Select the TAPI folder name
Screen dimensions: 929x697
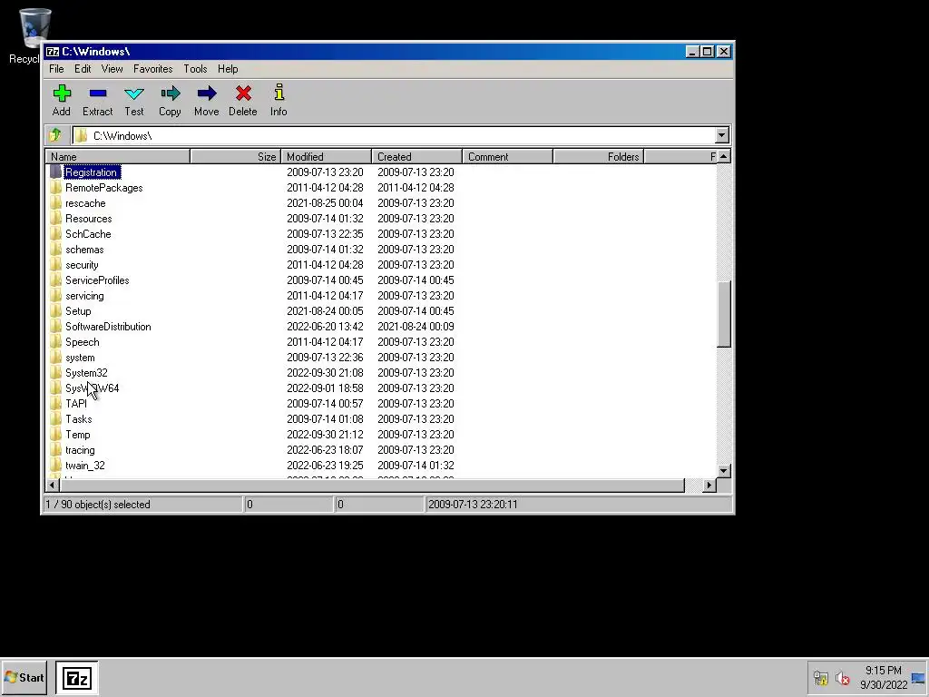pos(76,404)
